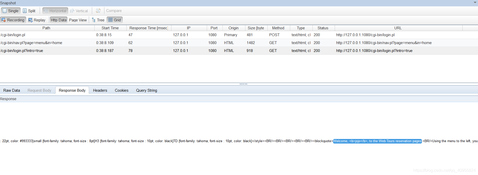Switch to Page View
The width and height of the screenshot is (478, 175).
coord(78,20)
